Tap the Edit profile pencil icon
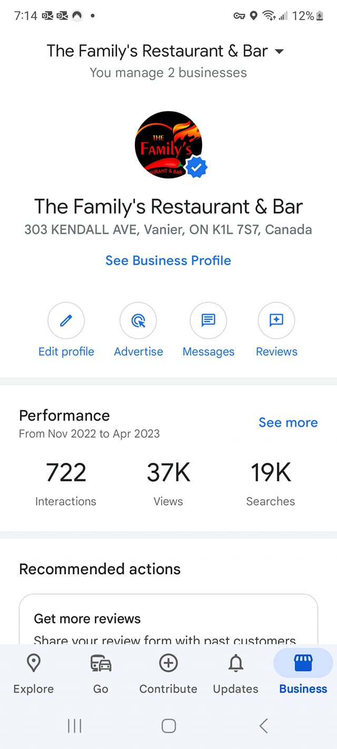 [66, 320]
